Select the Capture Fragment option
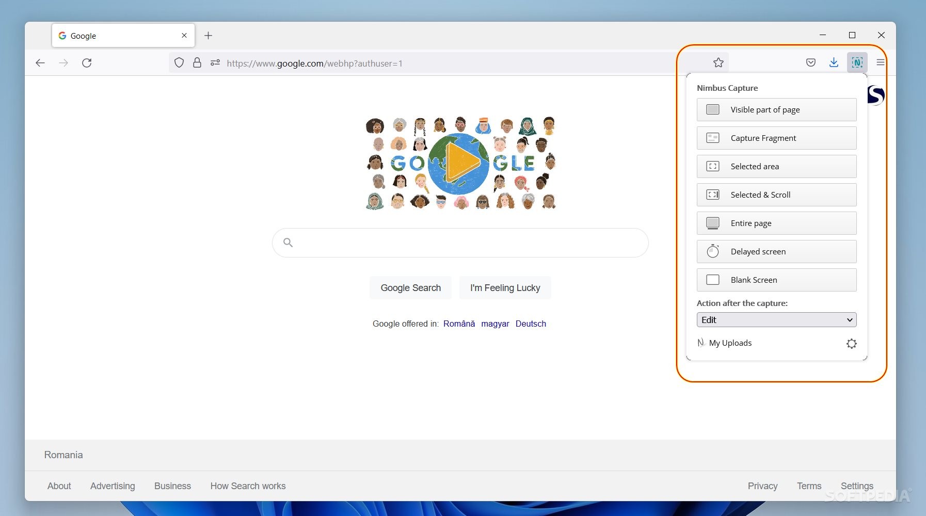Viewport: 926px width, 516px height. pyautogui.click(x=776, y=138)
